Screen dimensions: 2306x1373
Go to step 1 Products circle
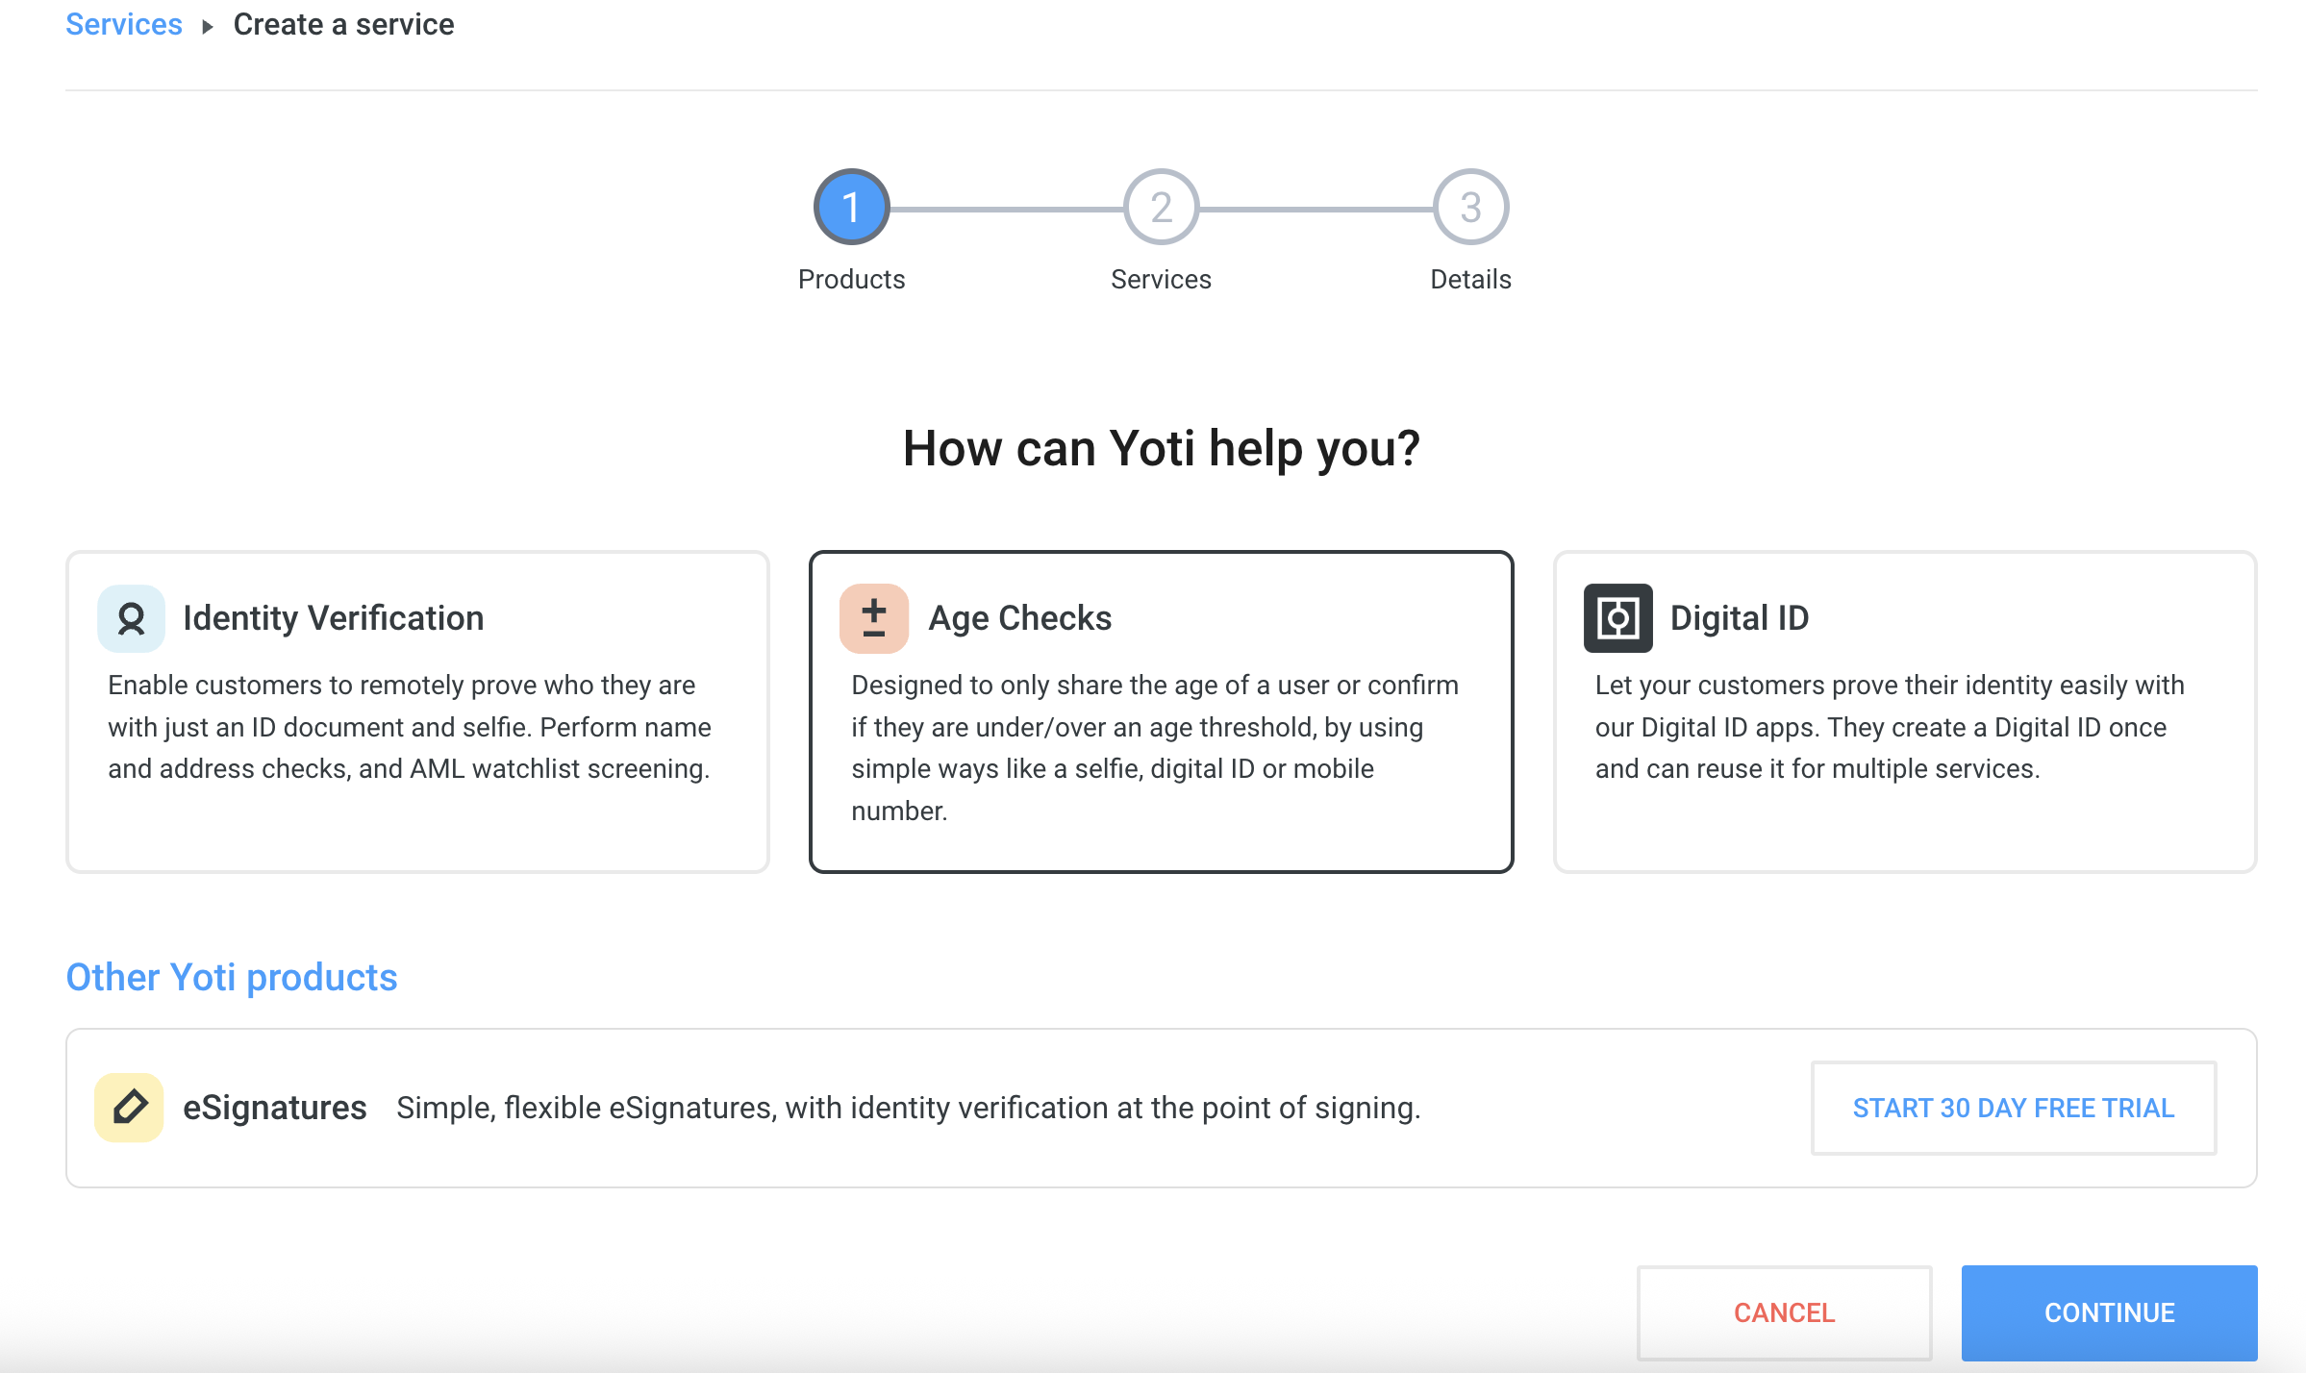(x=851, y=207)
